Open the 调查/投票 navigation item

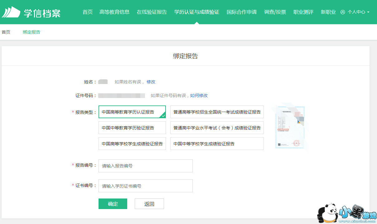(x=275, y=12)
